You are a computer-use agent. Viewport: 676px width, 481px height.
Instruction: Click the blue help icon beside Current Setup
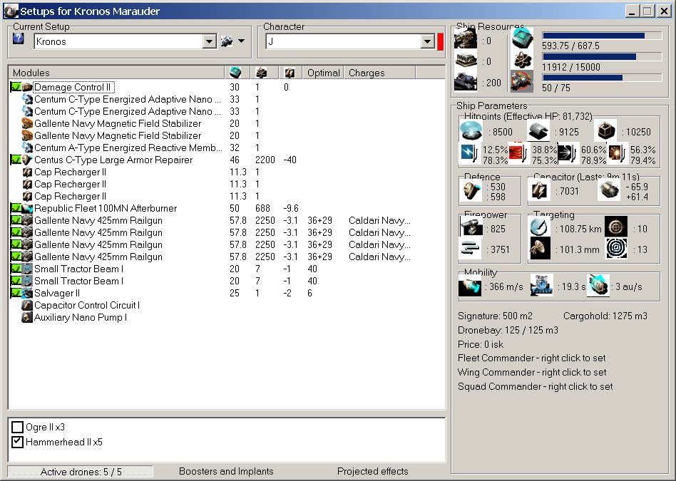[x=18, y=38]
